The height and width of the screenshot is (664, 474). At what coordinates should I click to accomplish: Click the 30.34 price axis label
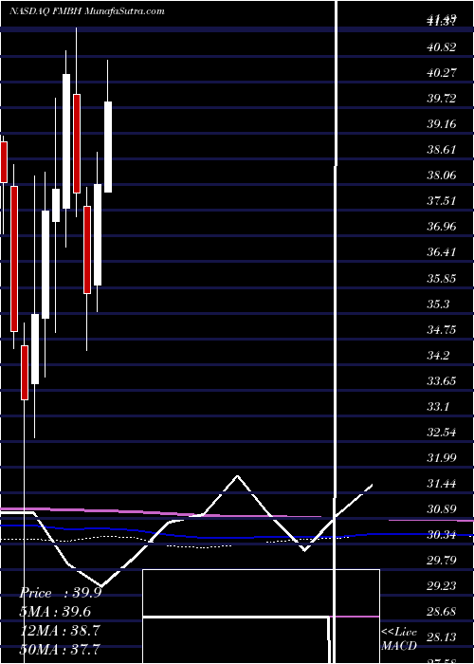click(x=441, y=535)
